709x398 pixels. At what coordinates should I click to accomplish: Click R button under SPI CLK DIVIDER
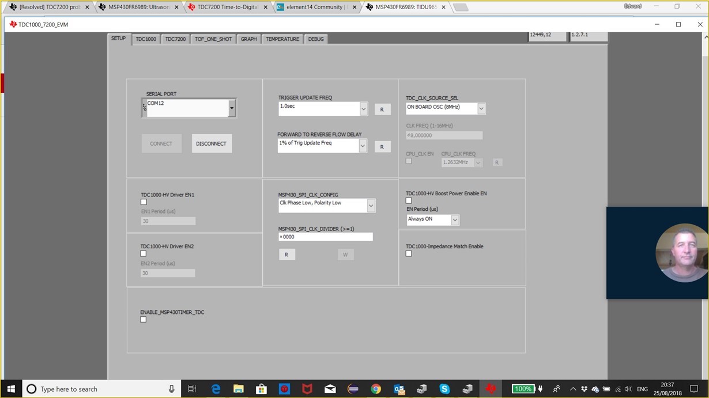(x=286, y=255)
